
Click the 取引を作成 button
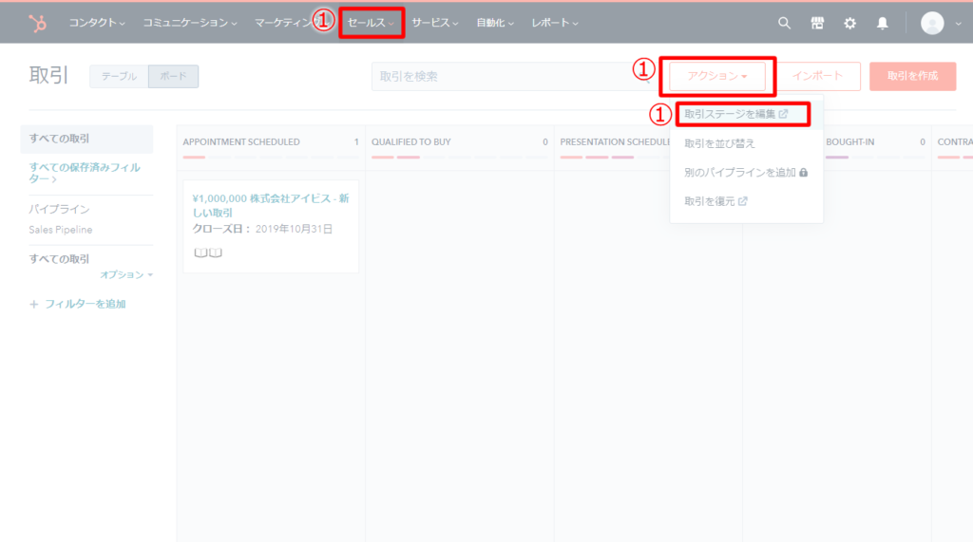(913, 76)
